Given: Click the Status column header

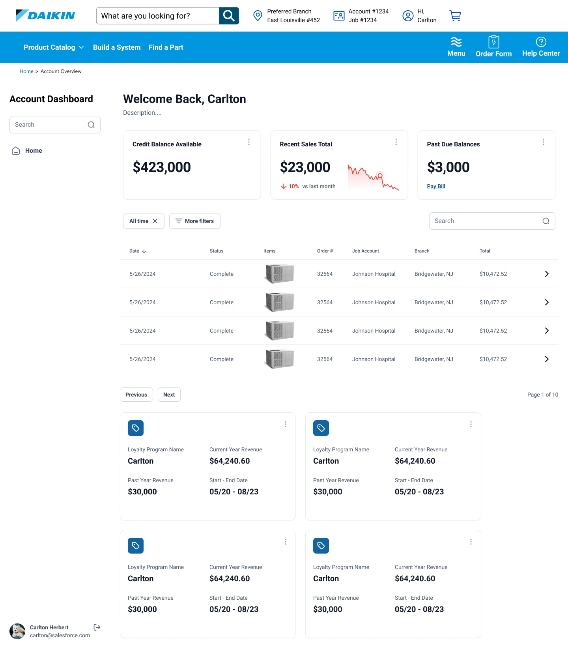Looking at the screenshot, I should pos(217,251).
